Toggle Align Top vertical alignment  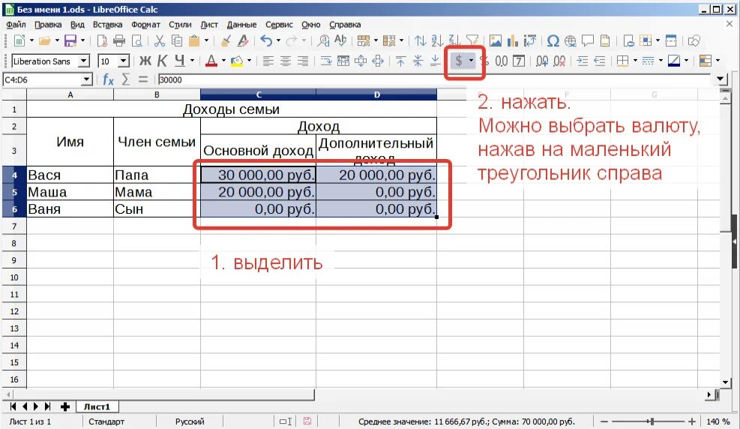click(400, 61)
